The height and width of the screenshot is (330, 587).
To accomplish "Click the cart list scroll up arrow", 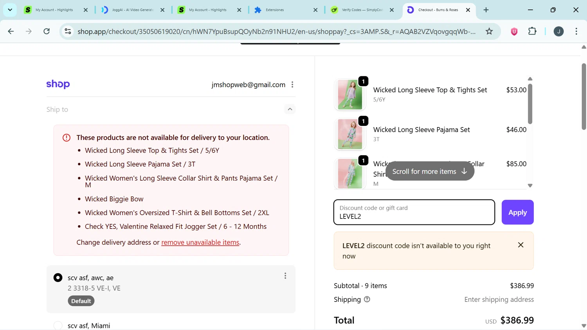I will click(530, 79).
